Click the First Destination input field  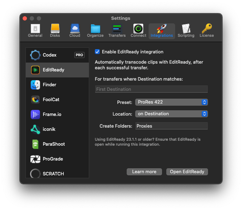point(151,89)
